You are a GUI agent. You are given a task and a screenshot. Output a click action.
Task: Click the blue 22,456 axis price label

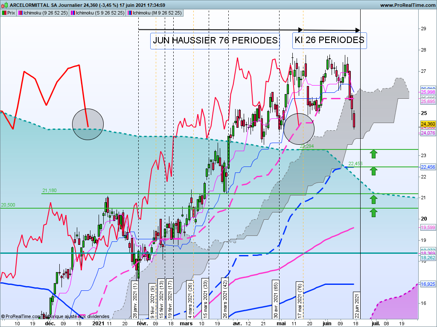[x=428, y=167]
